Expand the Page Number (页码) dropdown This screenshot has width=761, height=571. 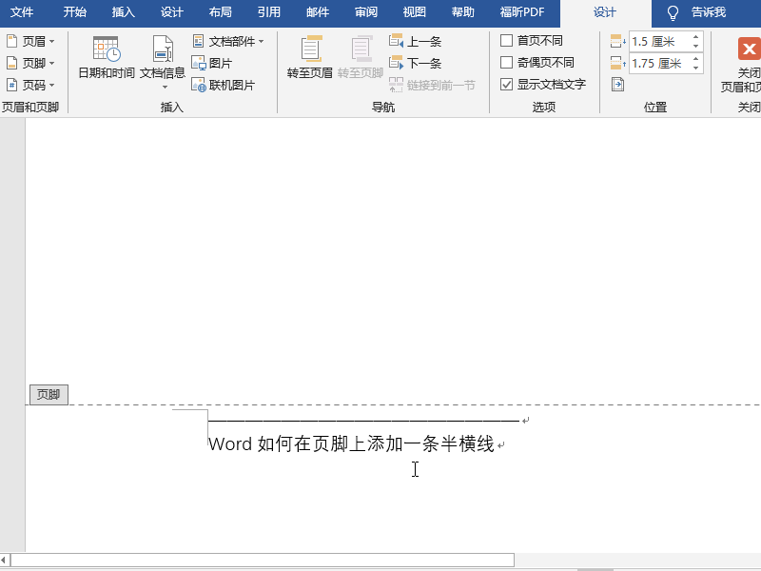pos(30,85)
